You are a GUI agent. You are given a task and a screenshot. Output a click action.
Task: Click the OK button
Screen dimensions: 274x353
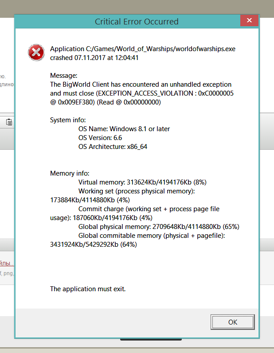(232, 322)
